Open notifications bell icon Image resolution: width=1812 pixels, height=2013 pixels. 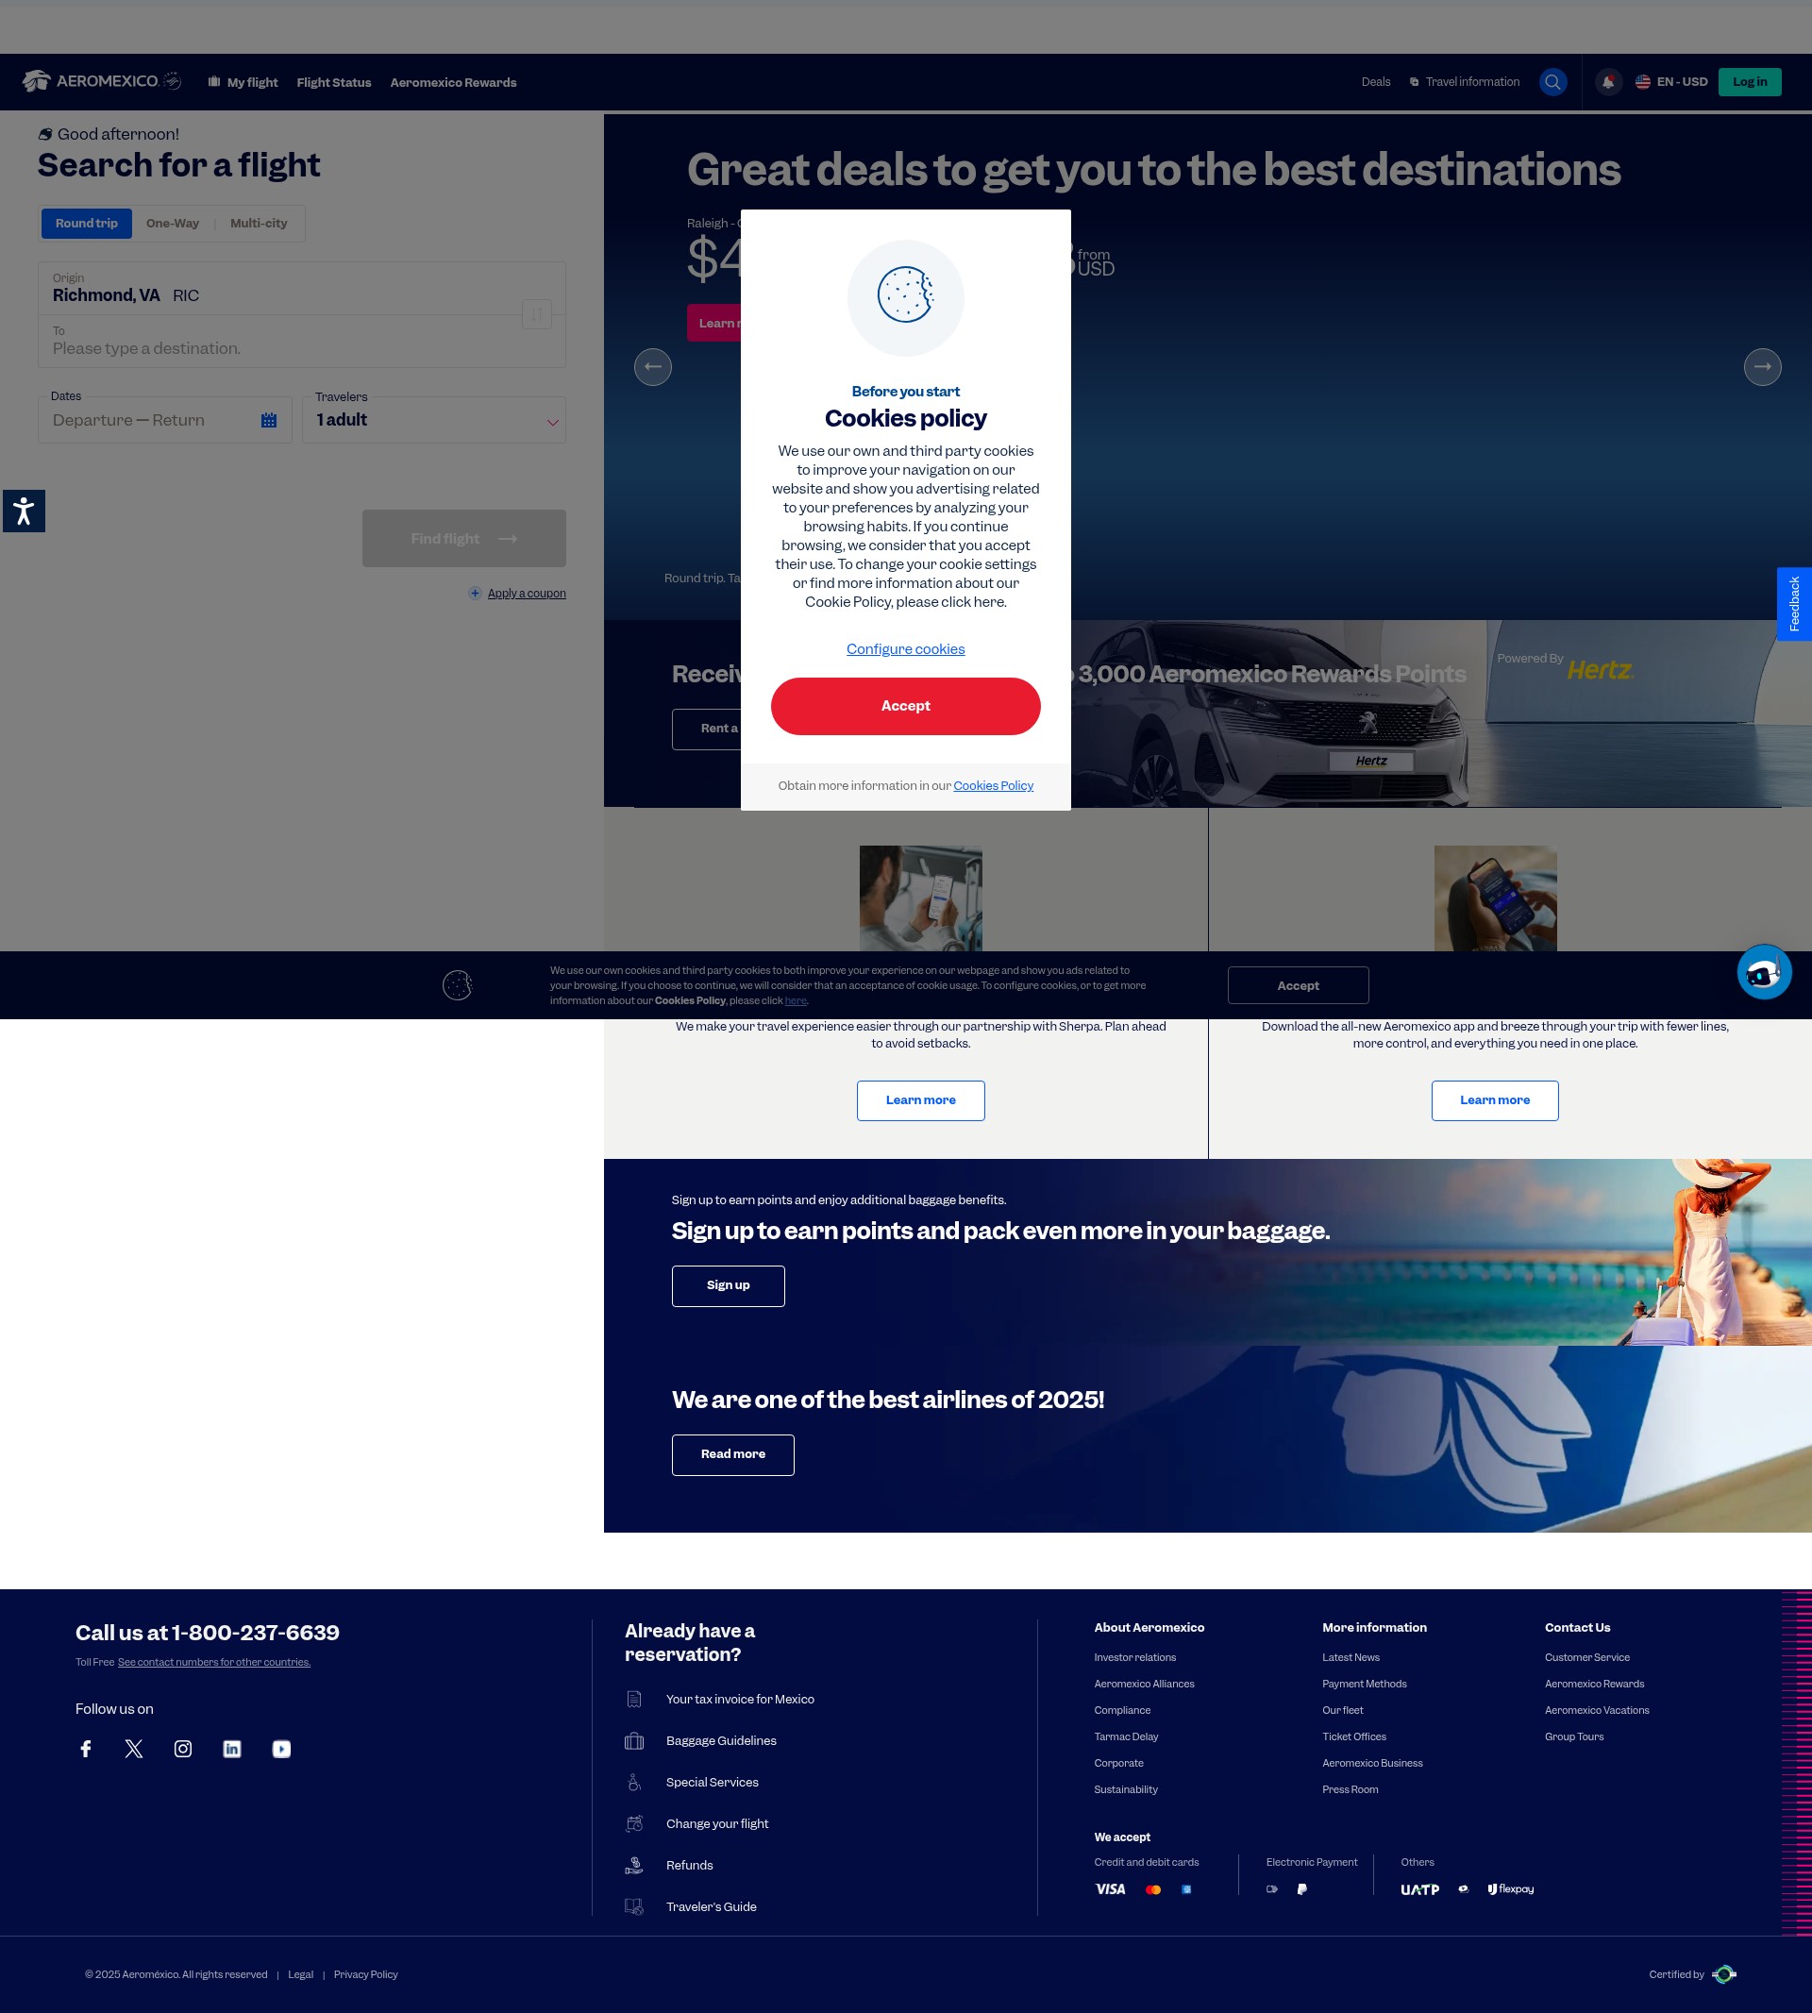1608,83
